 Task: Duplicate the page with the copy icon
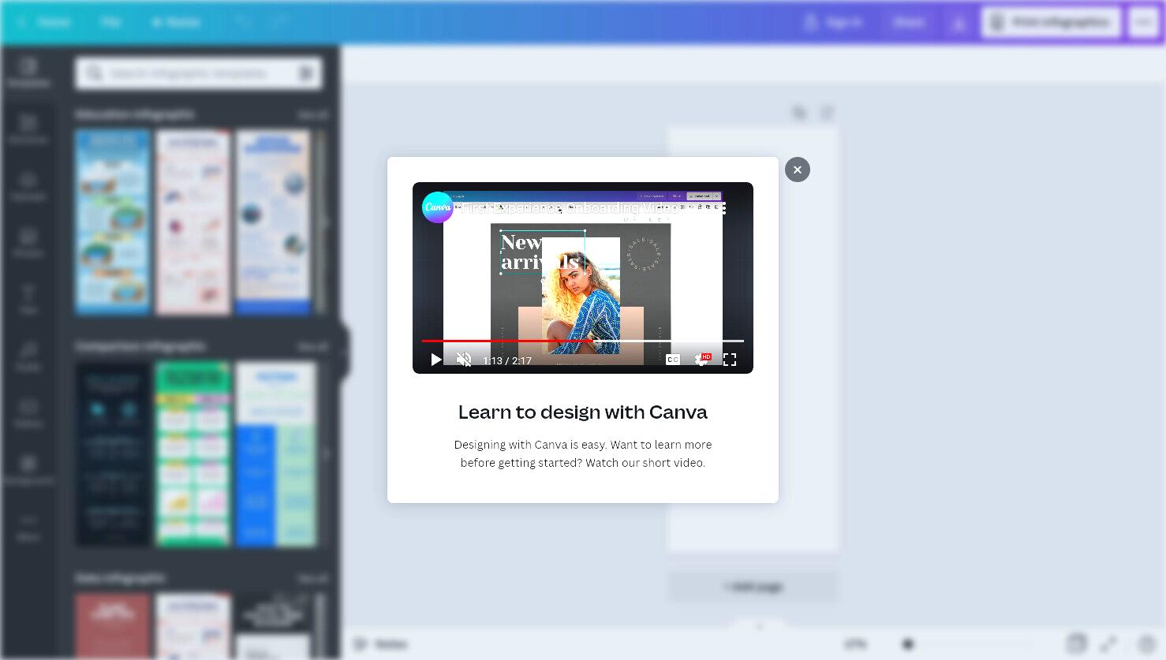pos(799,113)
